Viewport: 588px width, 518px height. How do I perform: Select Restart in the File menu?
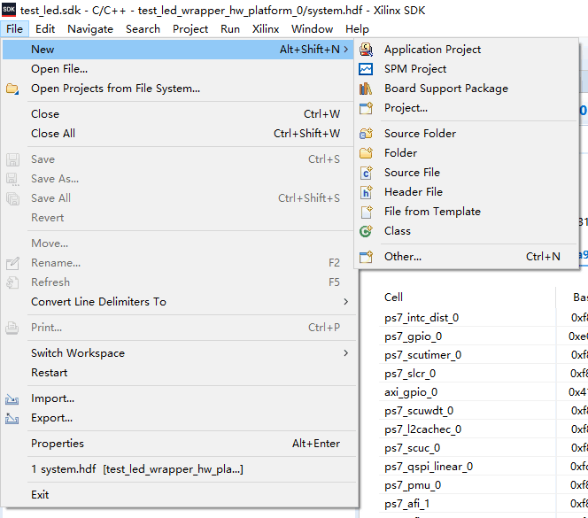[179, 373]
